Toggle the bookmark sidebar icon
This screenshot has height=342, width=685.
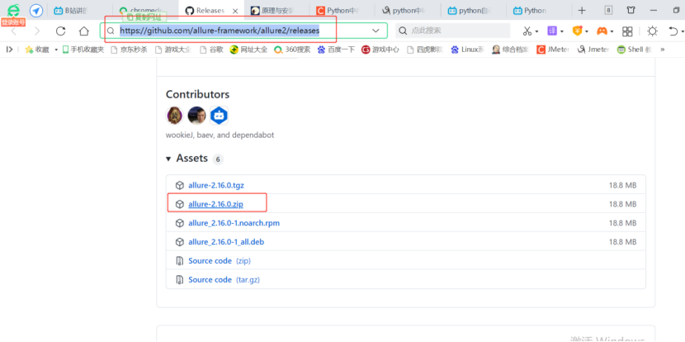click(9, 50)
